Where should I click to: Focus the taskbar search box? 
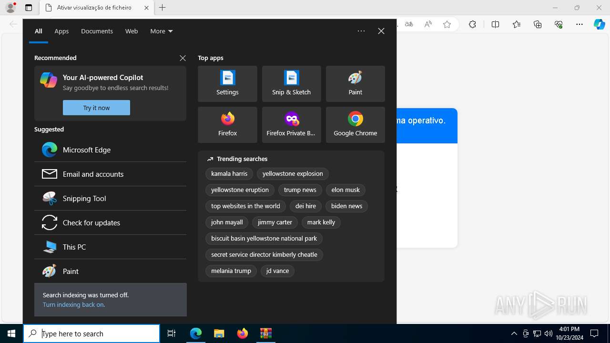(91, 333)
